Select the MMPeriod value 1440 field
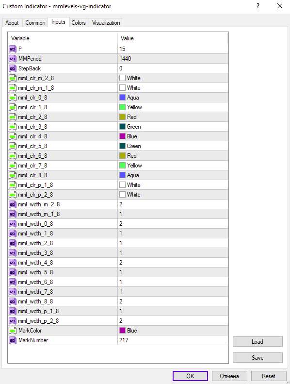The width and height of the screenshot is (290, 384). point(173,59)
